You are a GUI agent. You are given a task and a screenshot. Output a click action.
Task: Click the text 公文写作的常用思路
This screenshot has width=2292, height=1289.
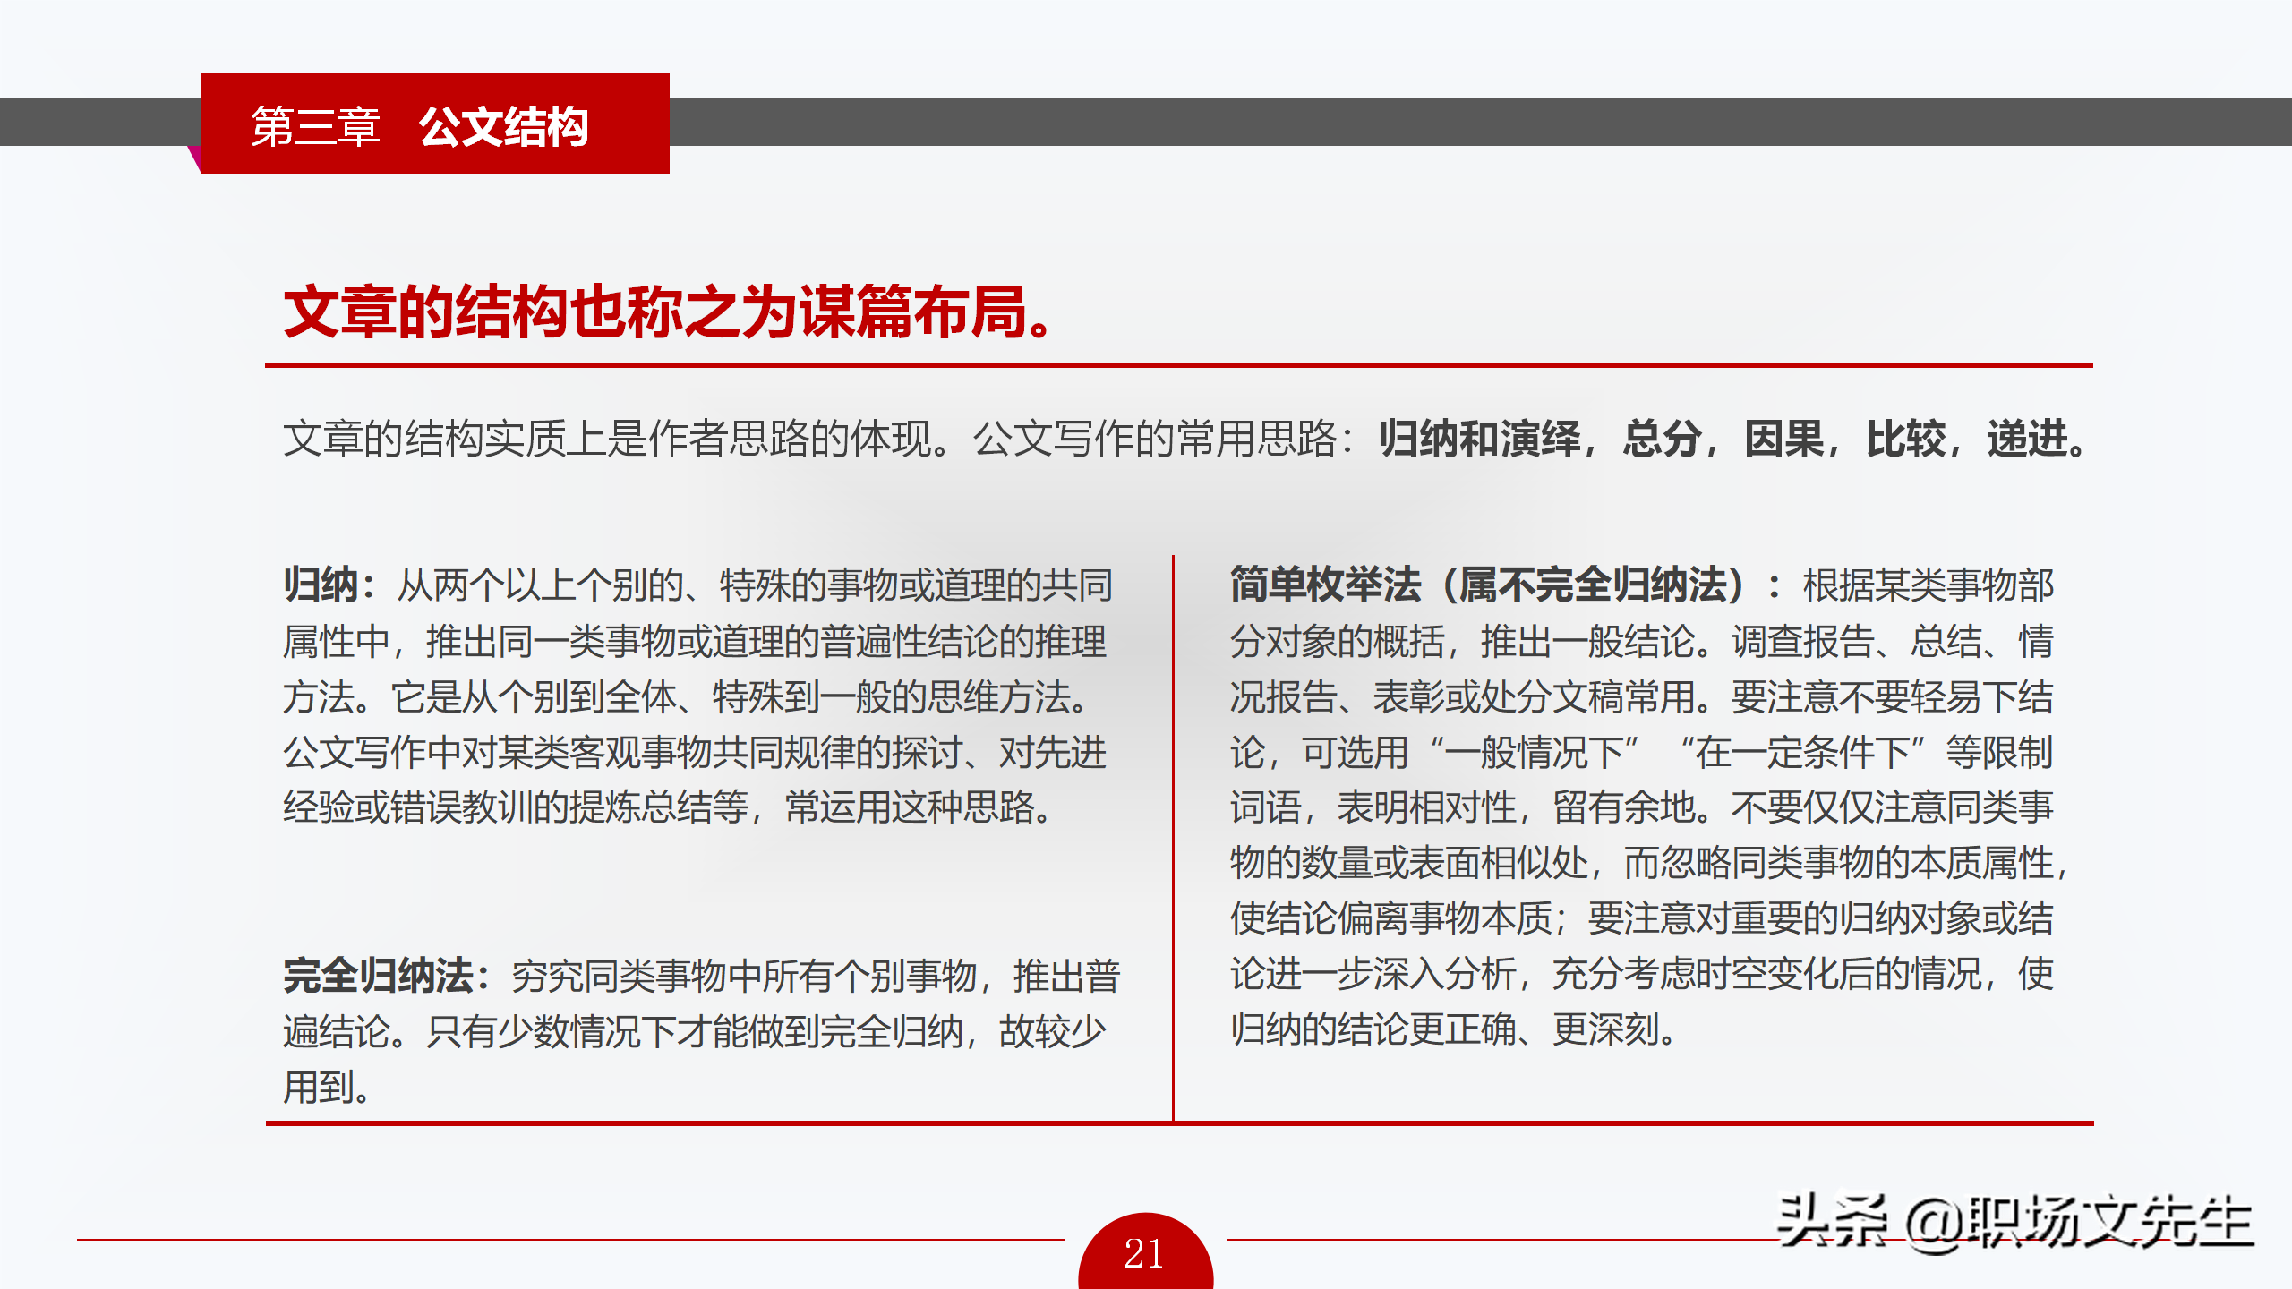[1155, 440]
